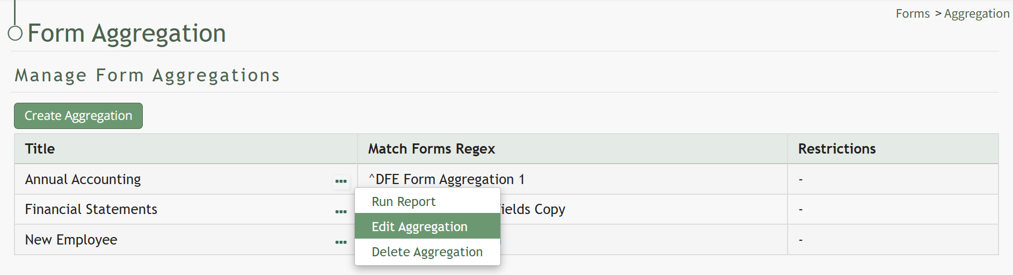Click the ^DFE Form Aggregation 1 regex cell
Viewport: 1013px width, 275px height.
click(447, 179)
